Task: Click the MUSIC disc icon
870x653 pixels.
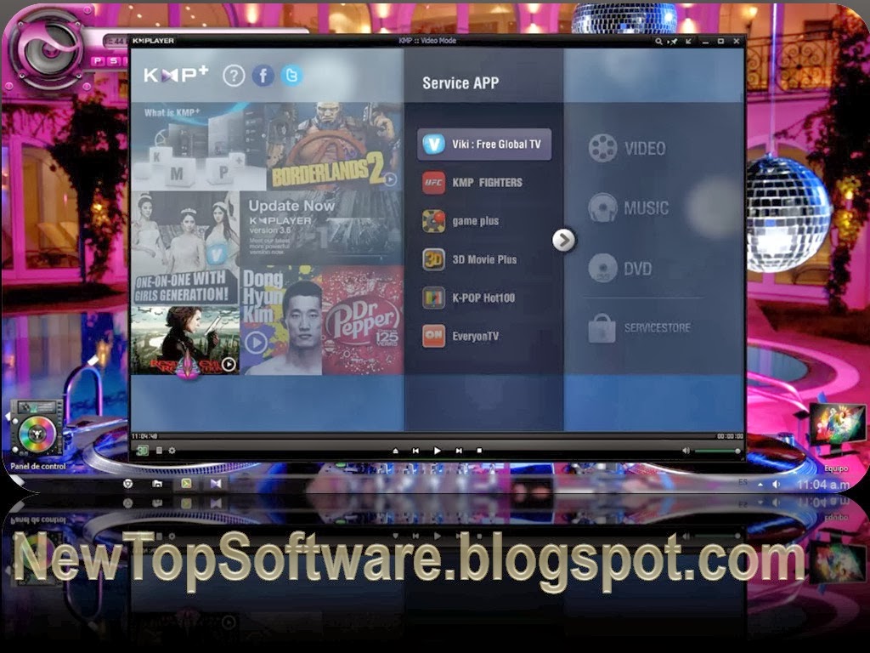Action: [x=602, y=207]
